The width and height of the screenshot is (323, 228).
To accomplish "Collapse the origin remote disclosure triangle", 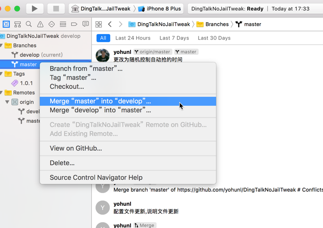I will click(7, 102).
